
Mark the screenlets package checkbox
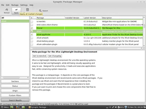click(32, 21)
